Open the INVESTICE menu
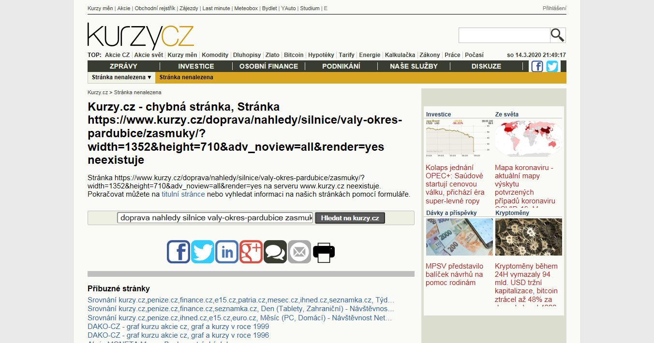Image resolution: width=654 pixels, height=343 pixels. pyautogui.click(x=196, y=66)
